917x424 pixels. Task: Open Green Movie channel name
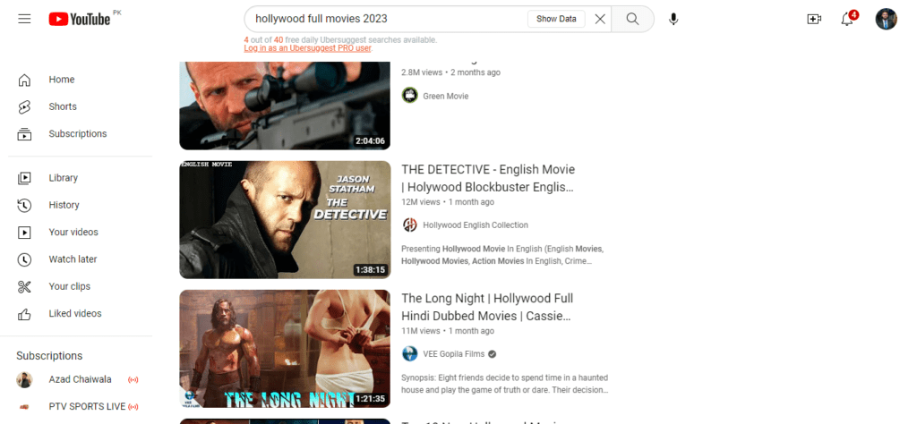point(446,96)
